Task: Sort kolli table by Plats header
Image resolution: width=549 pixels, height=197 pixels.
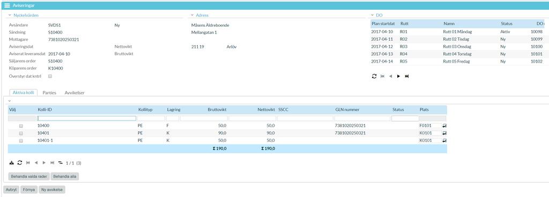Action: pos(424,110)
